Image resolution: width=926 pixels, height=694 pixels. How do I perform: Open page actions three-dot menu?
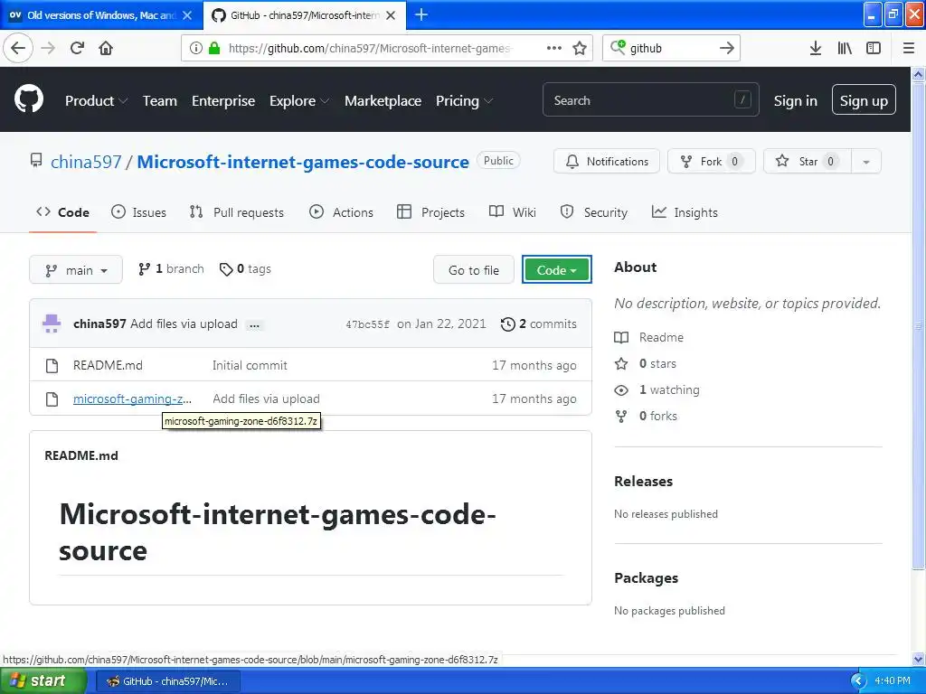pyautogui.click(x=554, y=48)
